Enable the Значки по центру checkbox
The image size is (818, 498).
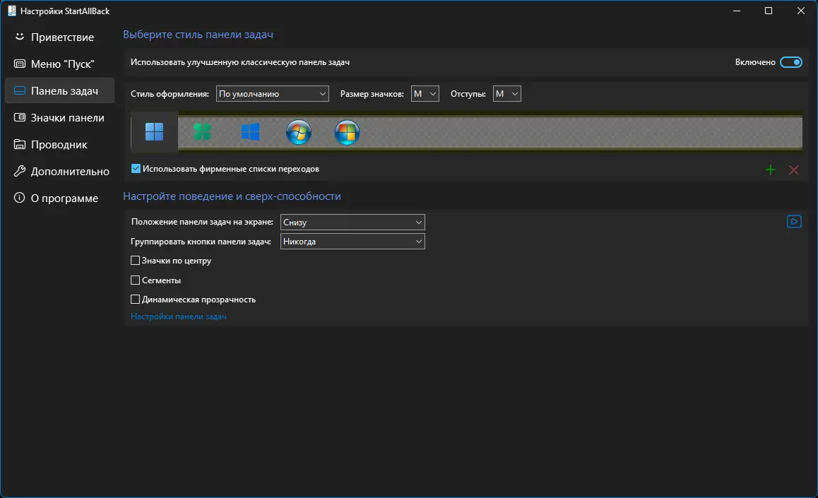pos(135,260)
